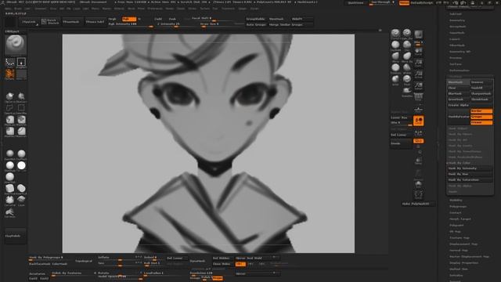This screenshot has height=282, width=501.
Task: Toggle the orange Menus button
Action: 404,3
